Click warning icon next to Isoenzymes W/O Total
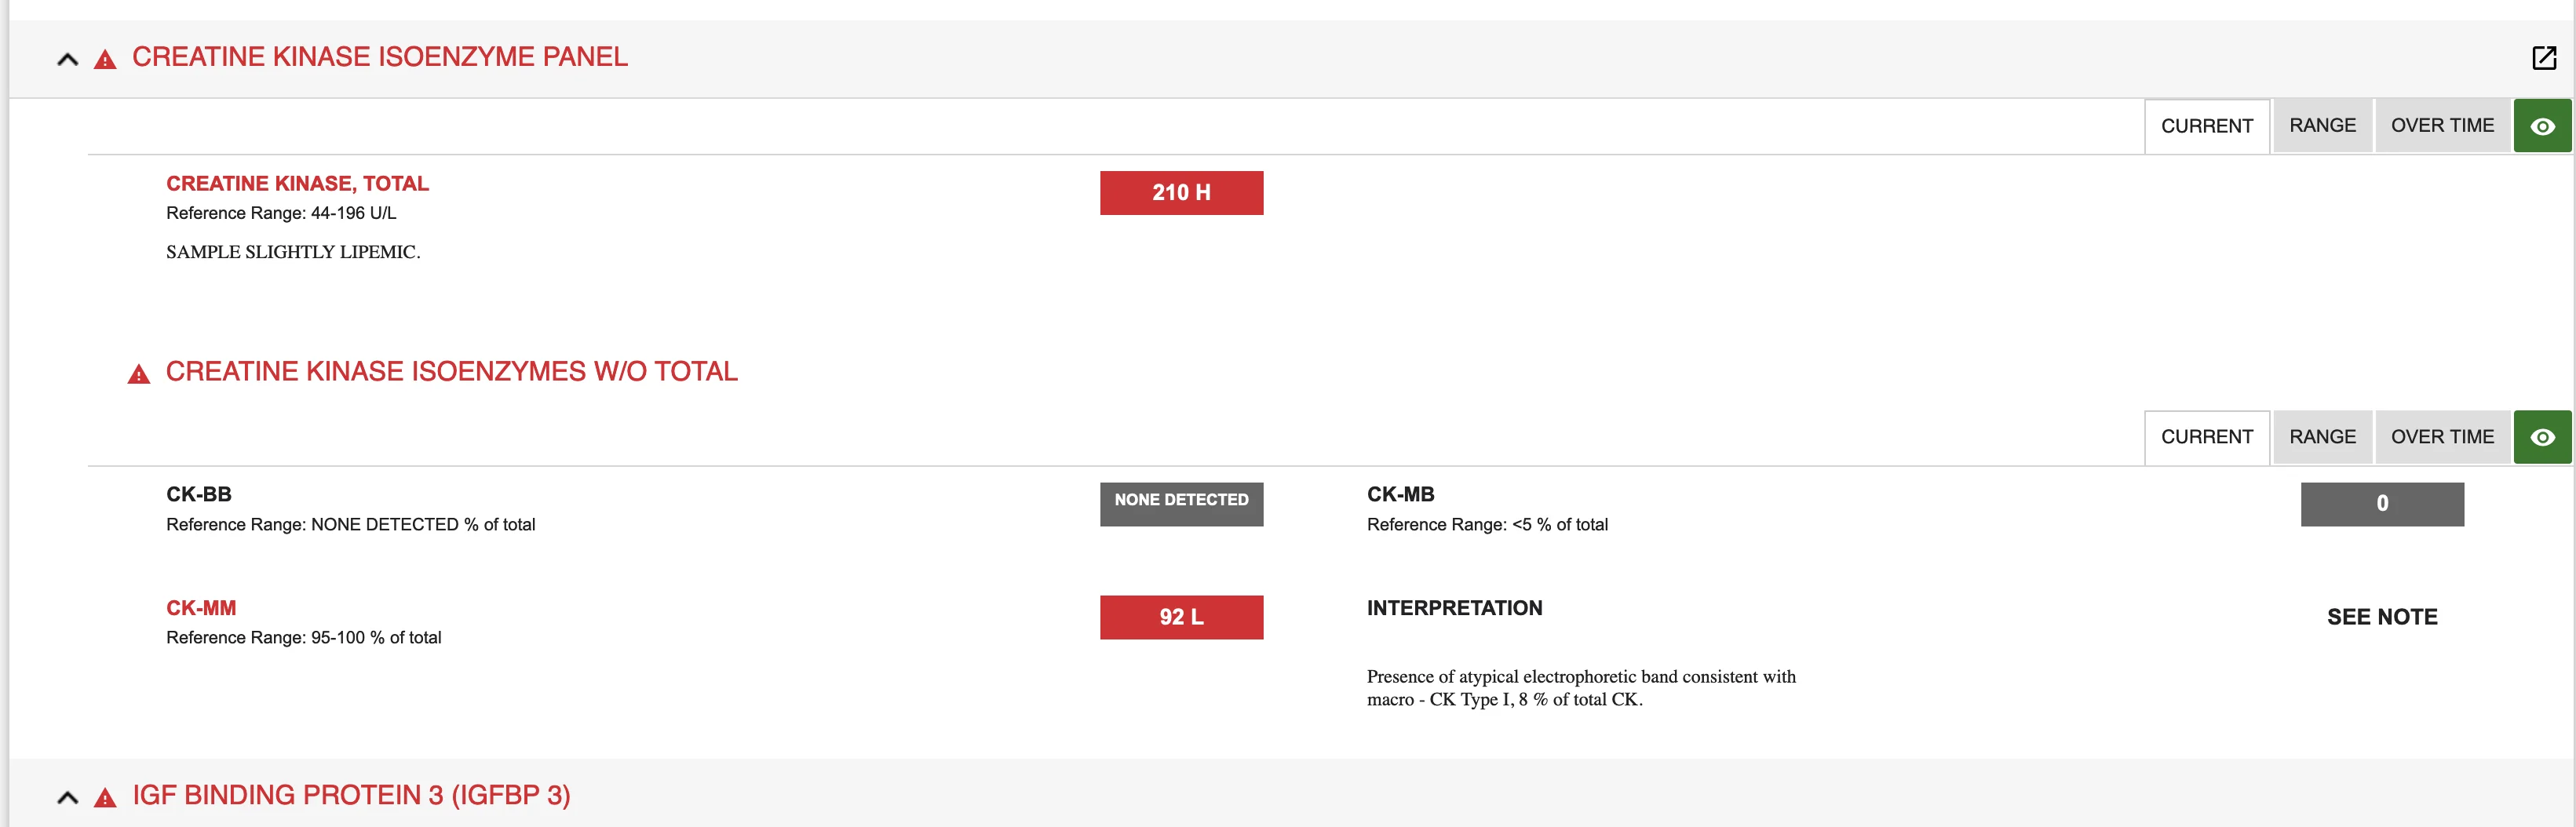 click(139, 374)
